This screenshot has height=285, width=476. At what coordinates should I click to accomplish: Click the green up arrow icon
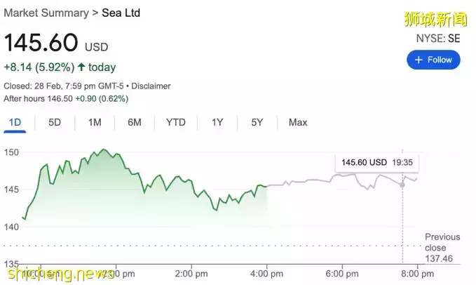point(82,68)
